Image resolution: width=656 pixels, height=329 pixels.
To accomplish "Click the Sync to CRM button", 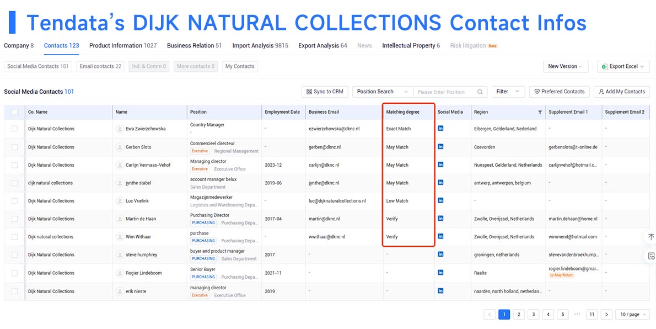I will pyautogui.click(x=325, y=92).
